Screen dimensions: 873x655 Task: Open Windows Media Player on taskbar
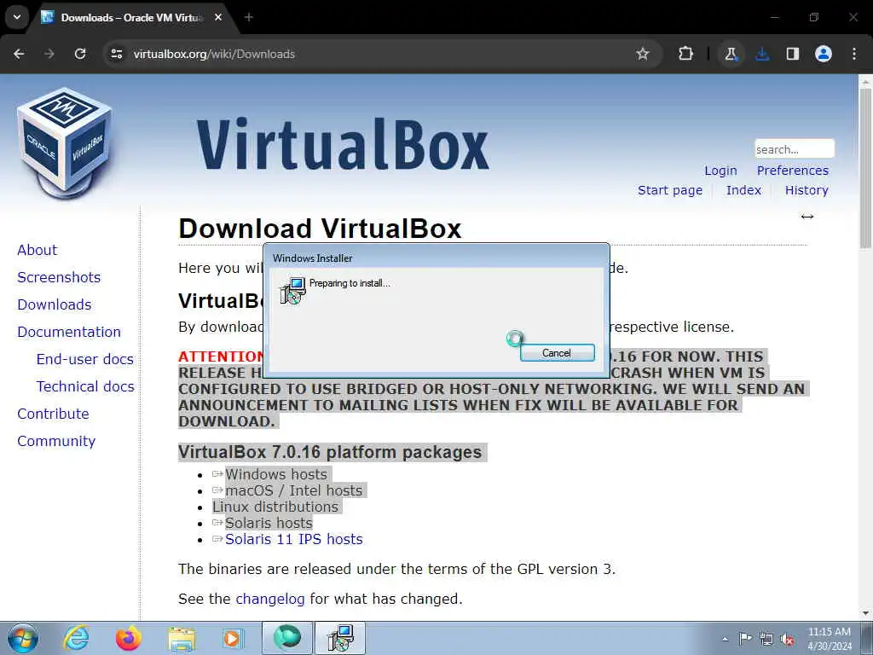[232, 638]
